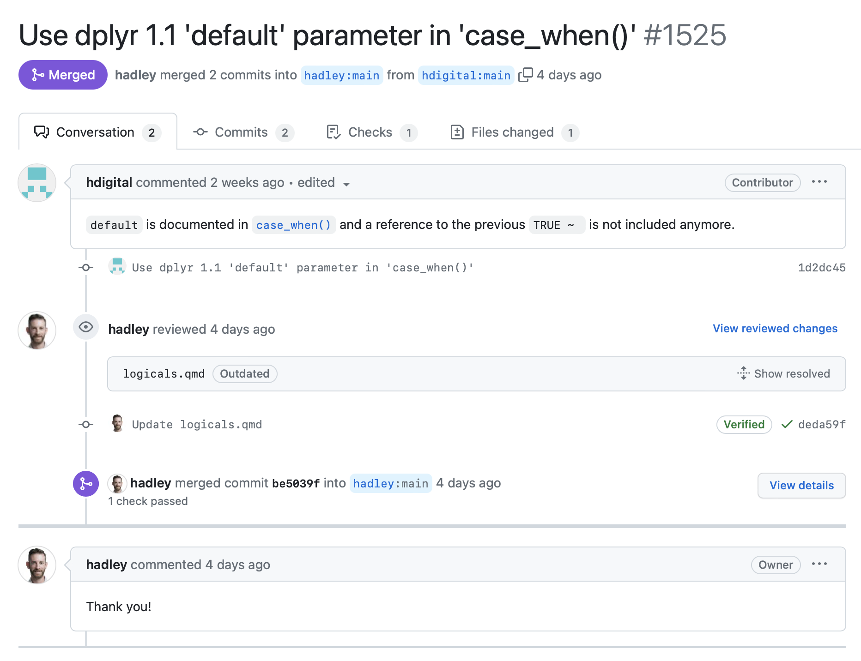Copy the hdigital:main branch name
The image size is (861, 661).
point(525,75)
